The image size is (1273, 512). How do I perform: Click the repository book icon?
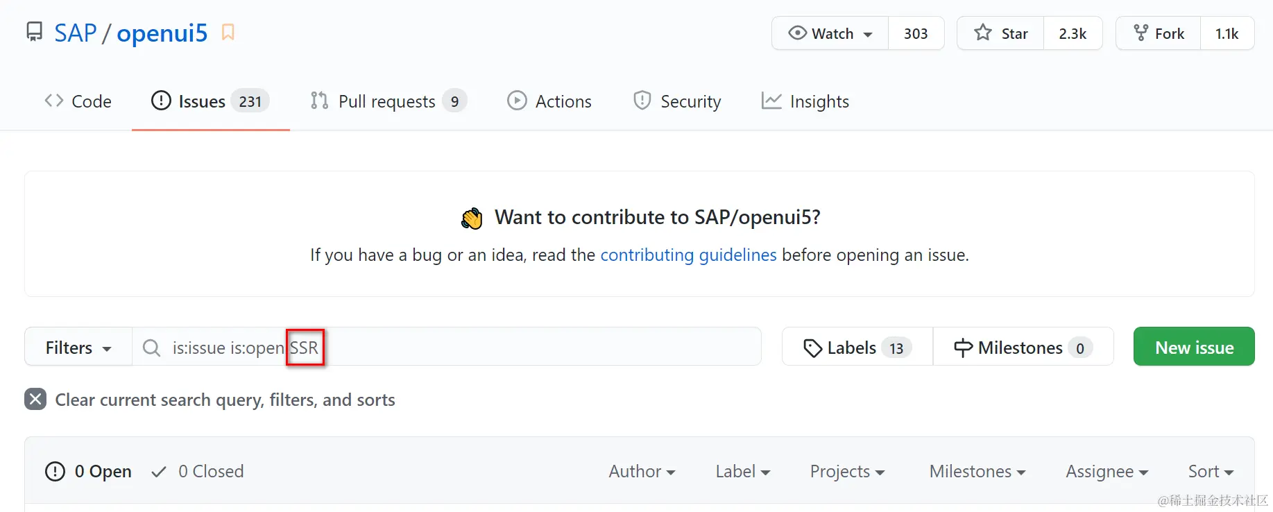(x=34, y=32)
